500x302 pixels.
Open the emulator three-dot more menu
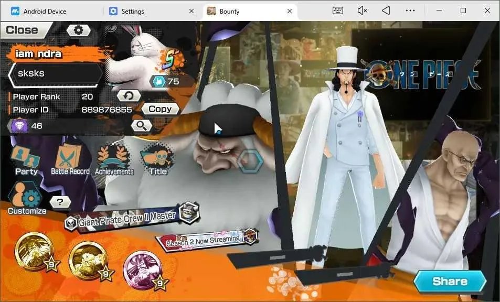point(410,10)
